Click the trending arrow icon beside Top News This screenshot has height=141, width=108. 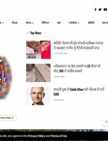[x=28, y=33]
